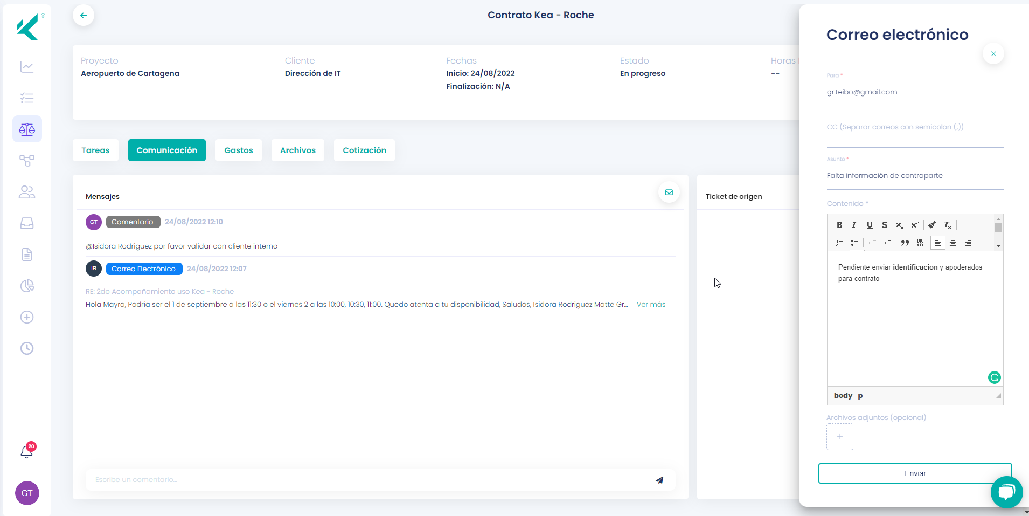Open the analytics dashboard from the sidebar
The height and width of the screenshot is (516, 1029).
pyautogui.click(x=27, y=67)
